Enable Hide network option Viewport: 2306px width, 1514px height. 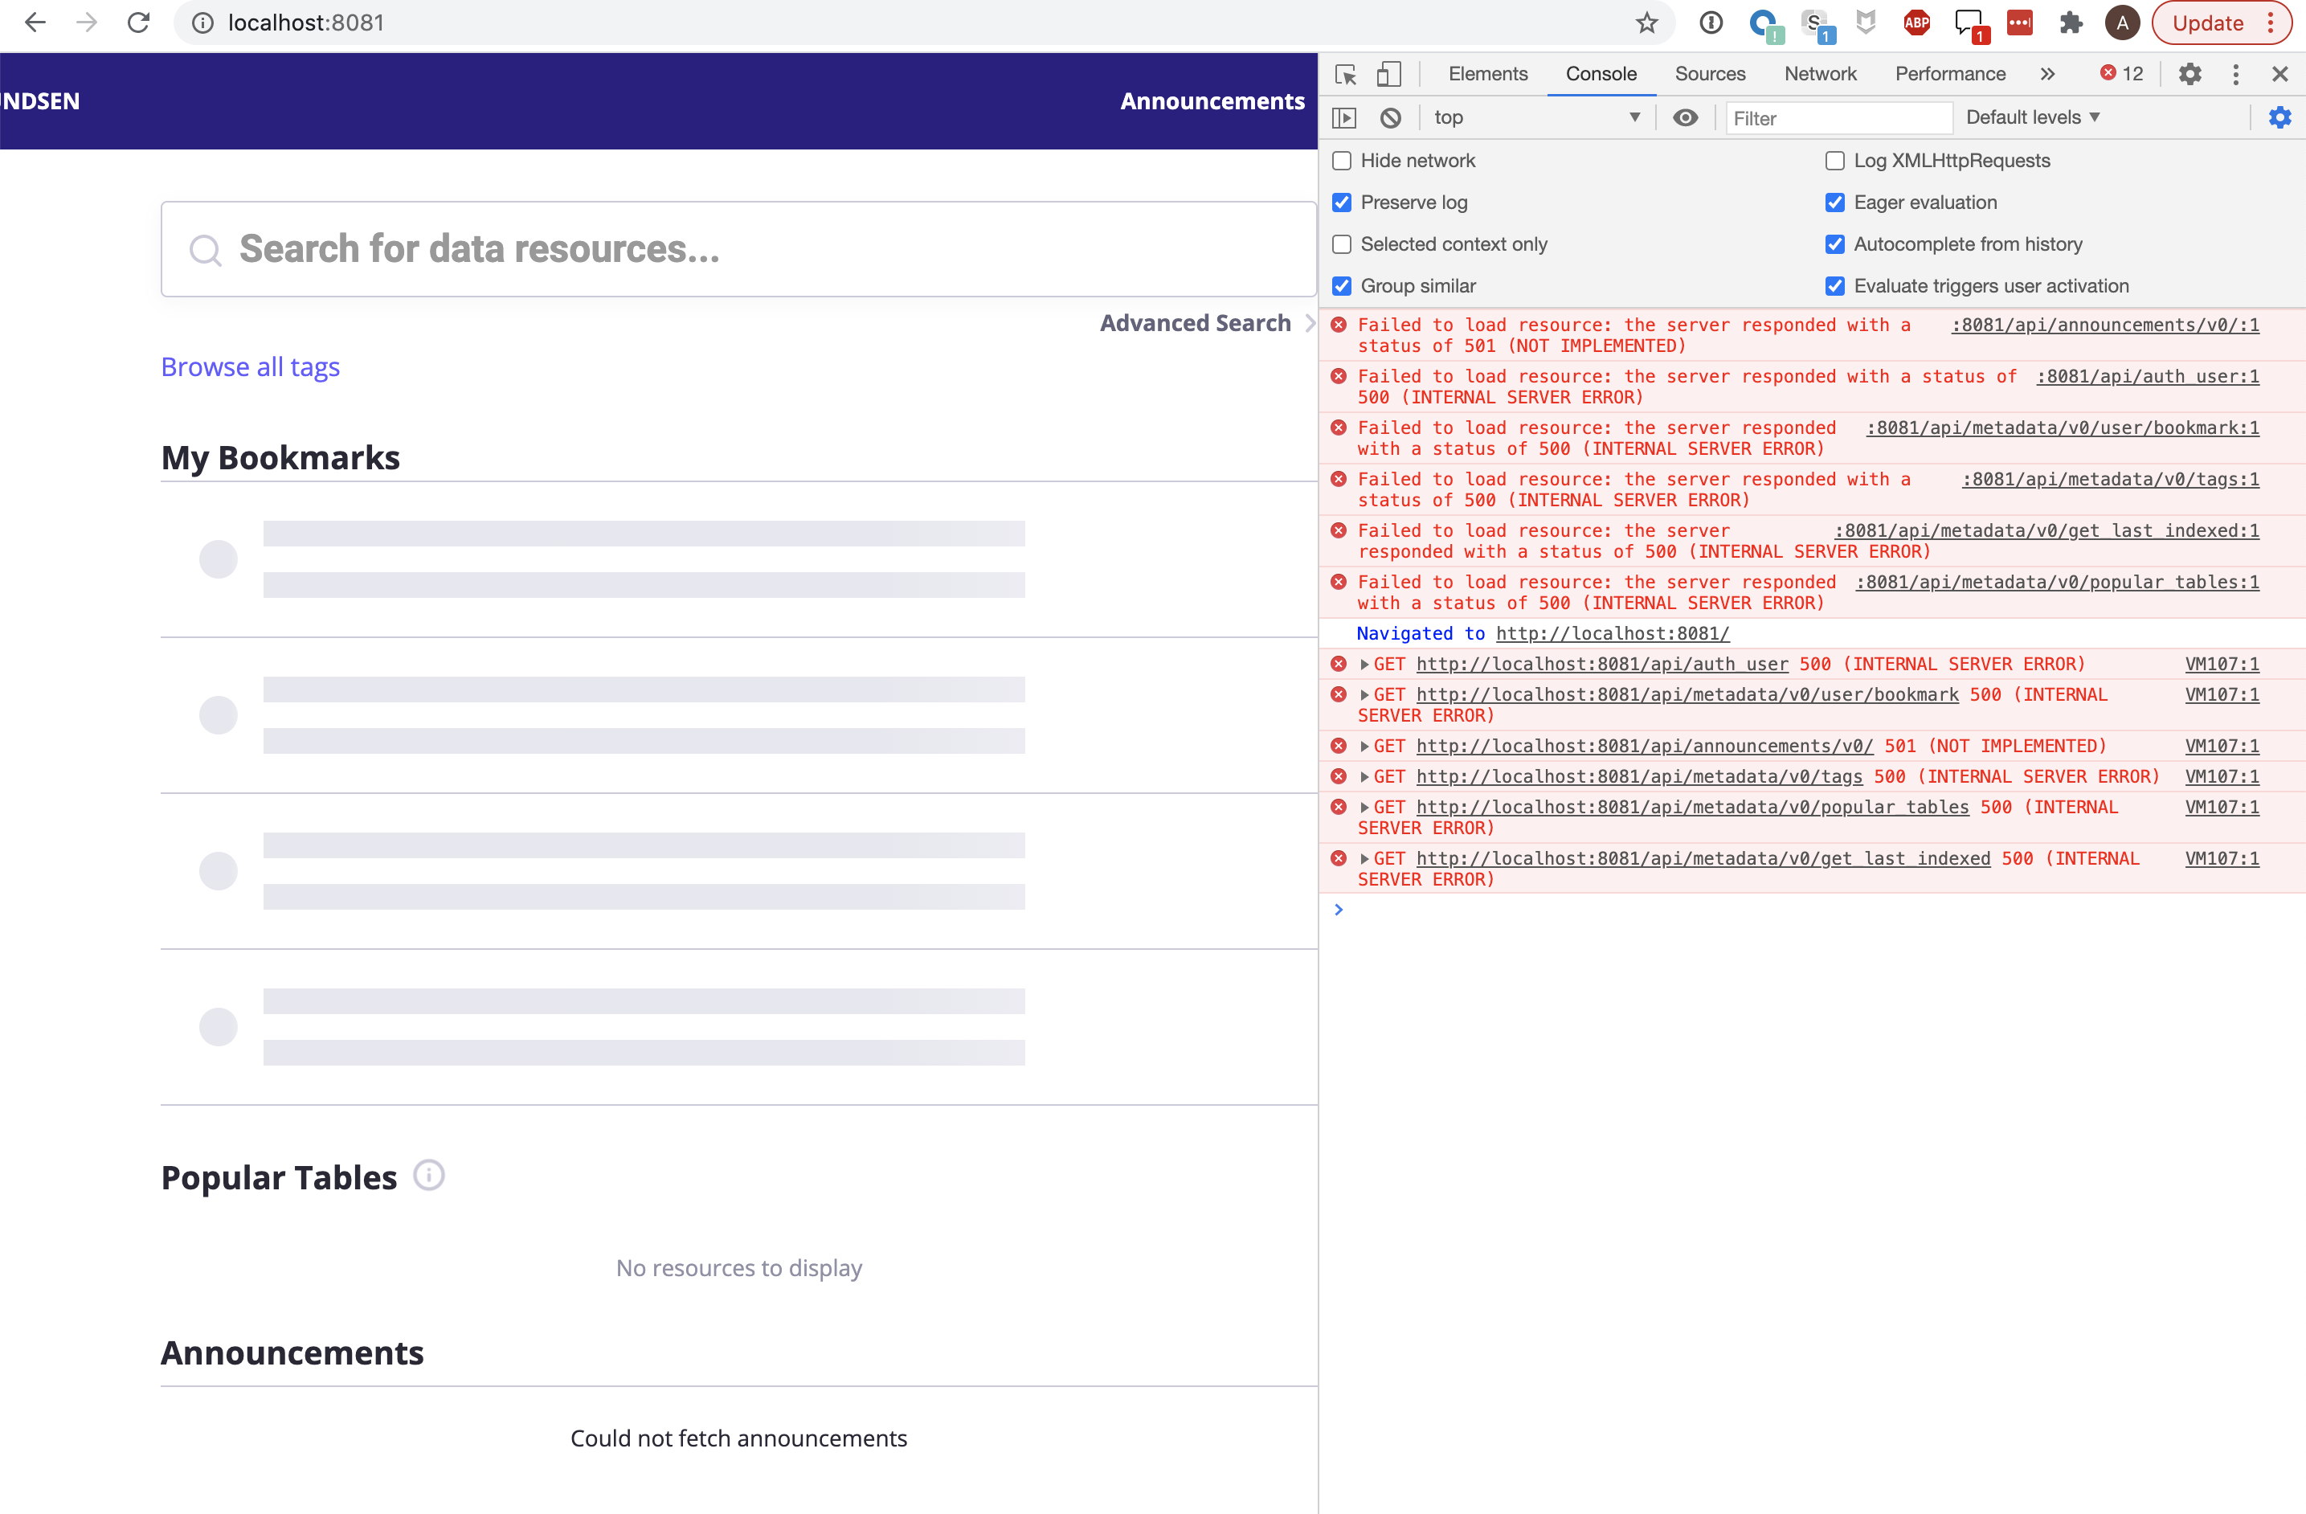[x=1341, y=161]
